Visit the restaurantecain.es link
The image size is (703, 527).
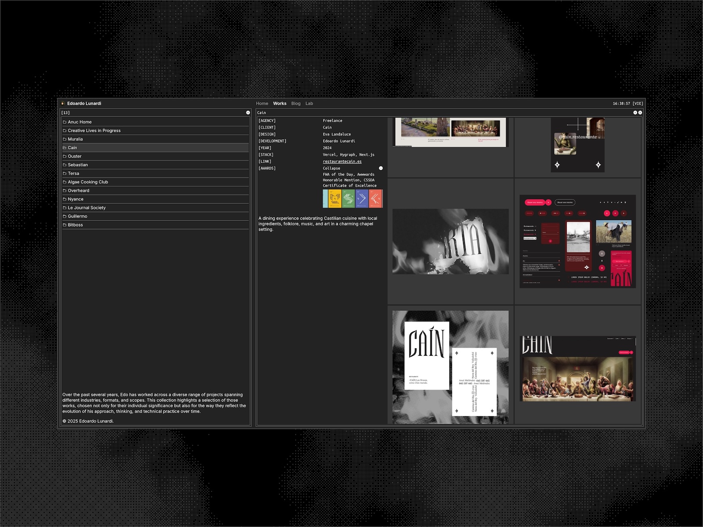[342, 162]
